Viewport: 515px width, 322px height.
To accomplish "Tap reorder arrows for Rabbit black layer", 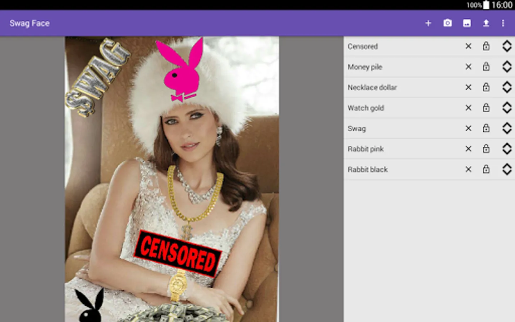I will [x=507, y=170].
